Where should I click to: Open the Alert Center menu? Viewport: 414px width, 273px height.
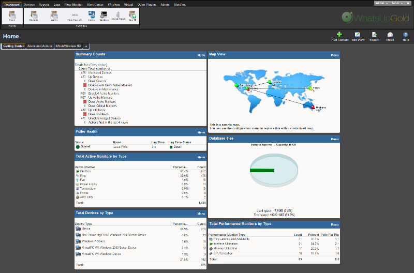(95, 4)
